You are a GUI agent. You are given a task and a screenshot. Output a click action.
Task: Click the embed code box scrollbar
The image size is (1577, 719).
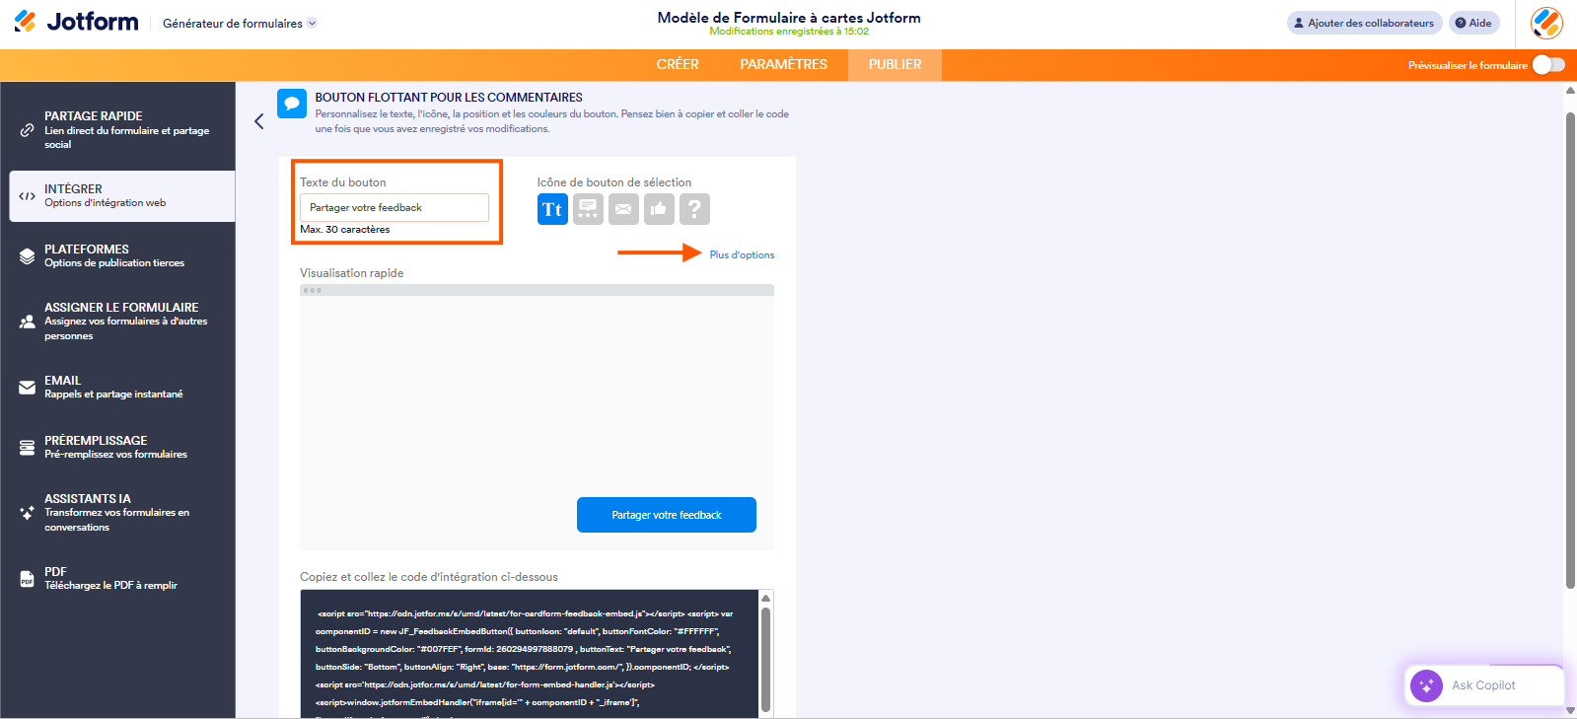tap(765, 659)
